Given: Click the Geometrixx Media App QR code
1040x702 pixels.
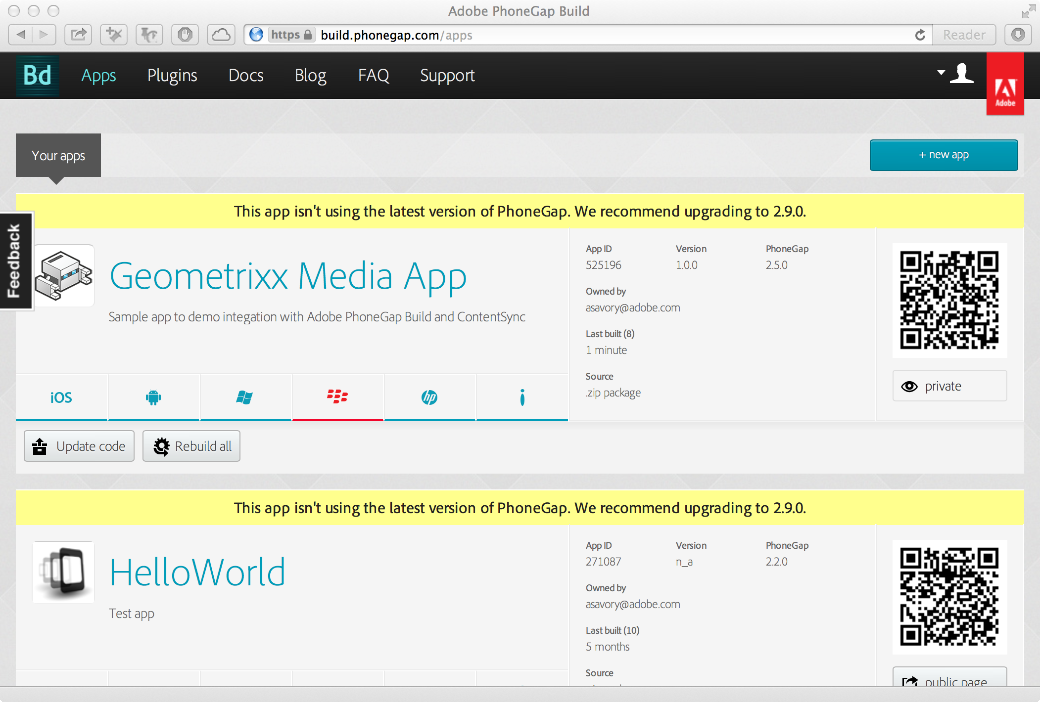Looking at the screenshot, I should [x=949, y=300].
